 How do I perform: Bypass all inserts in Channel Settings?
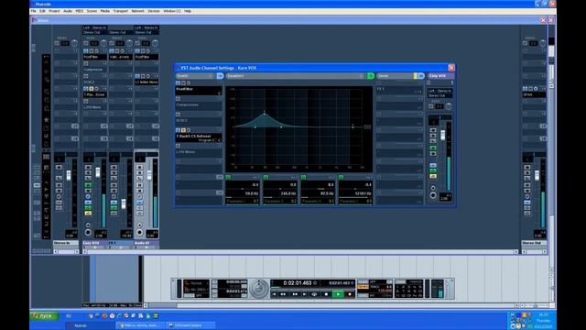coord(220,76)
